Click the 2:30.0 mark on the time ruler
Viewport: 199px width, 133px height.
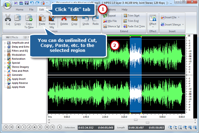[x=105, y=117]
